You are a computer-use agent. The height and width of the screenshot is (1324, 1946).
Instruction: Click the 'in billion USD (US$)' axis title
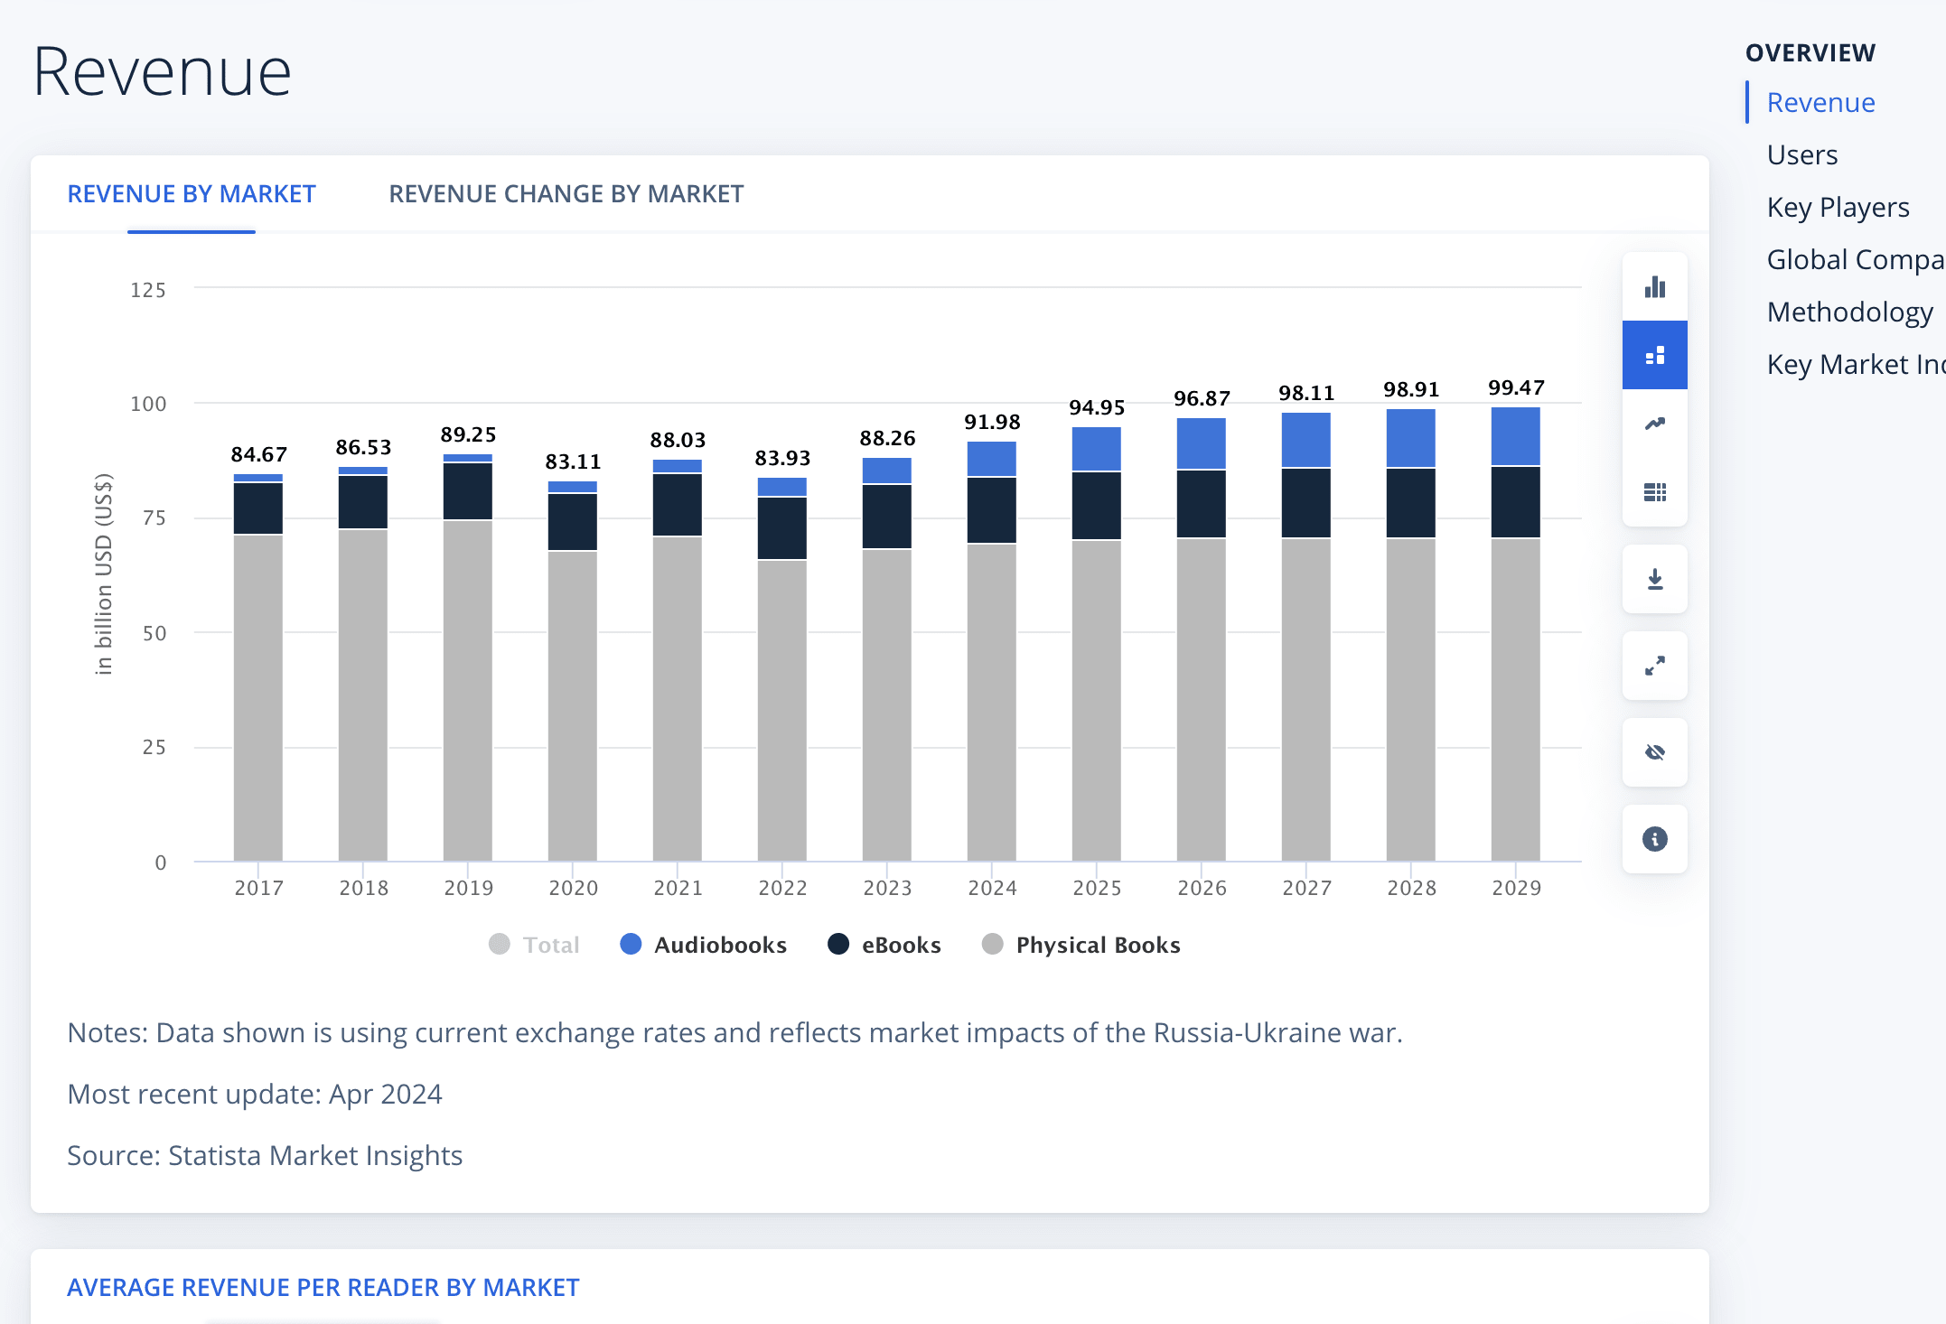click(x=104, y=574)
